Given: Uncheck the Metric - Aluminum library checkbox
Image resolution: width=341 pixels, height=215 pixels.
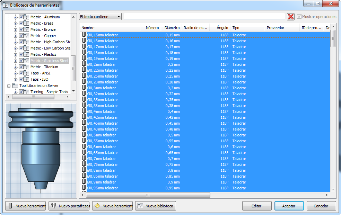Looking at the screenshot, I should click(21, 17).
